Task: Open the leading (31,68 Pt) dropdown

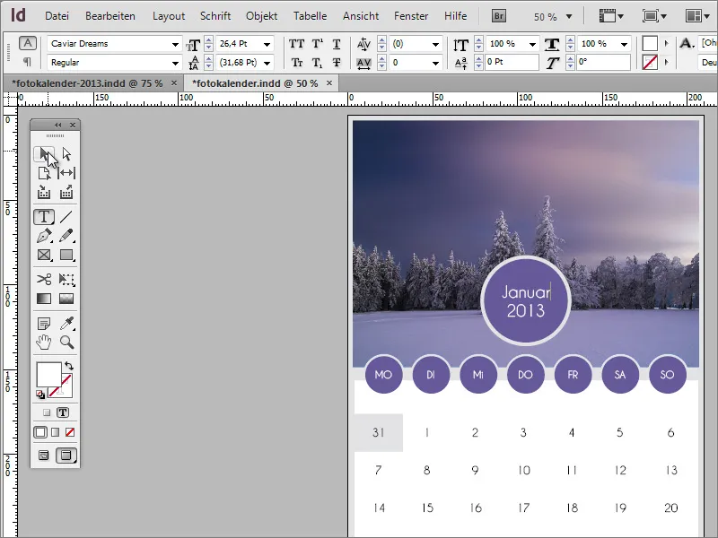Action: pyautogui.click(x=267, y=63)
